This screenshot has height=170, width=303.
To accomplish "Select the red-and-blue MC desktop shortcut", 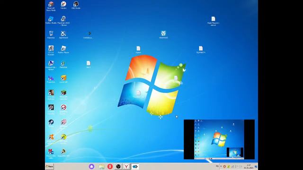I will 51,153.
